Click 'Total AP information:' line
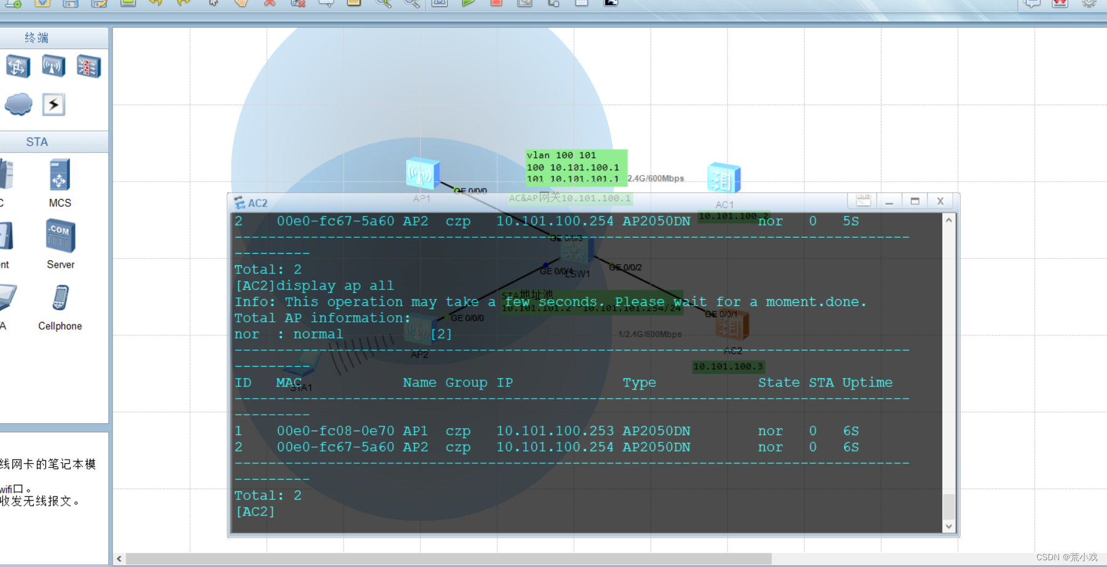 pyautogui.click(x=323, y=318)
